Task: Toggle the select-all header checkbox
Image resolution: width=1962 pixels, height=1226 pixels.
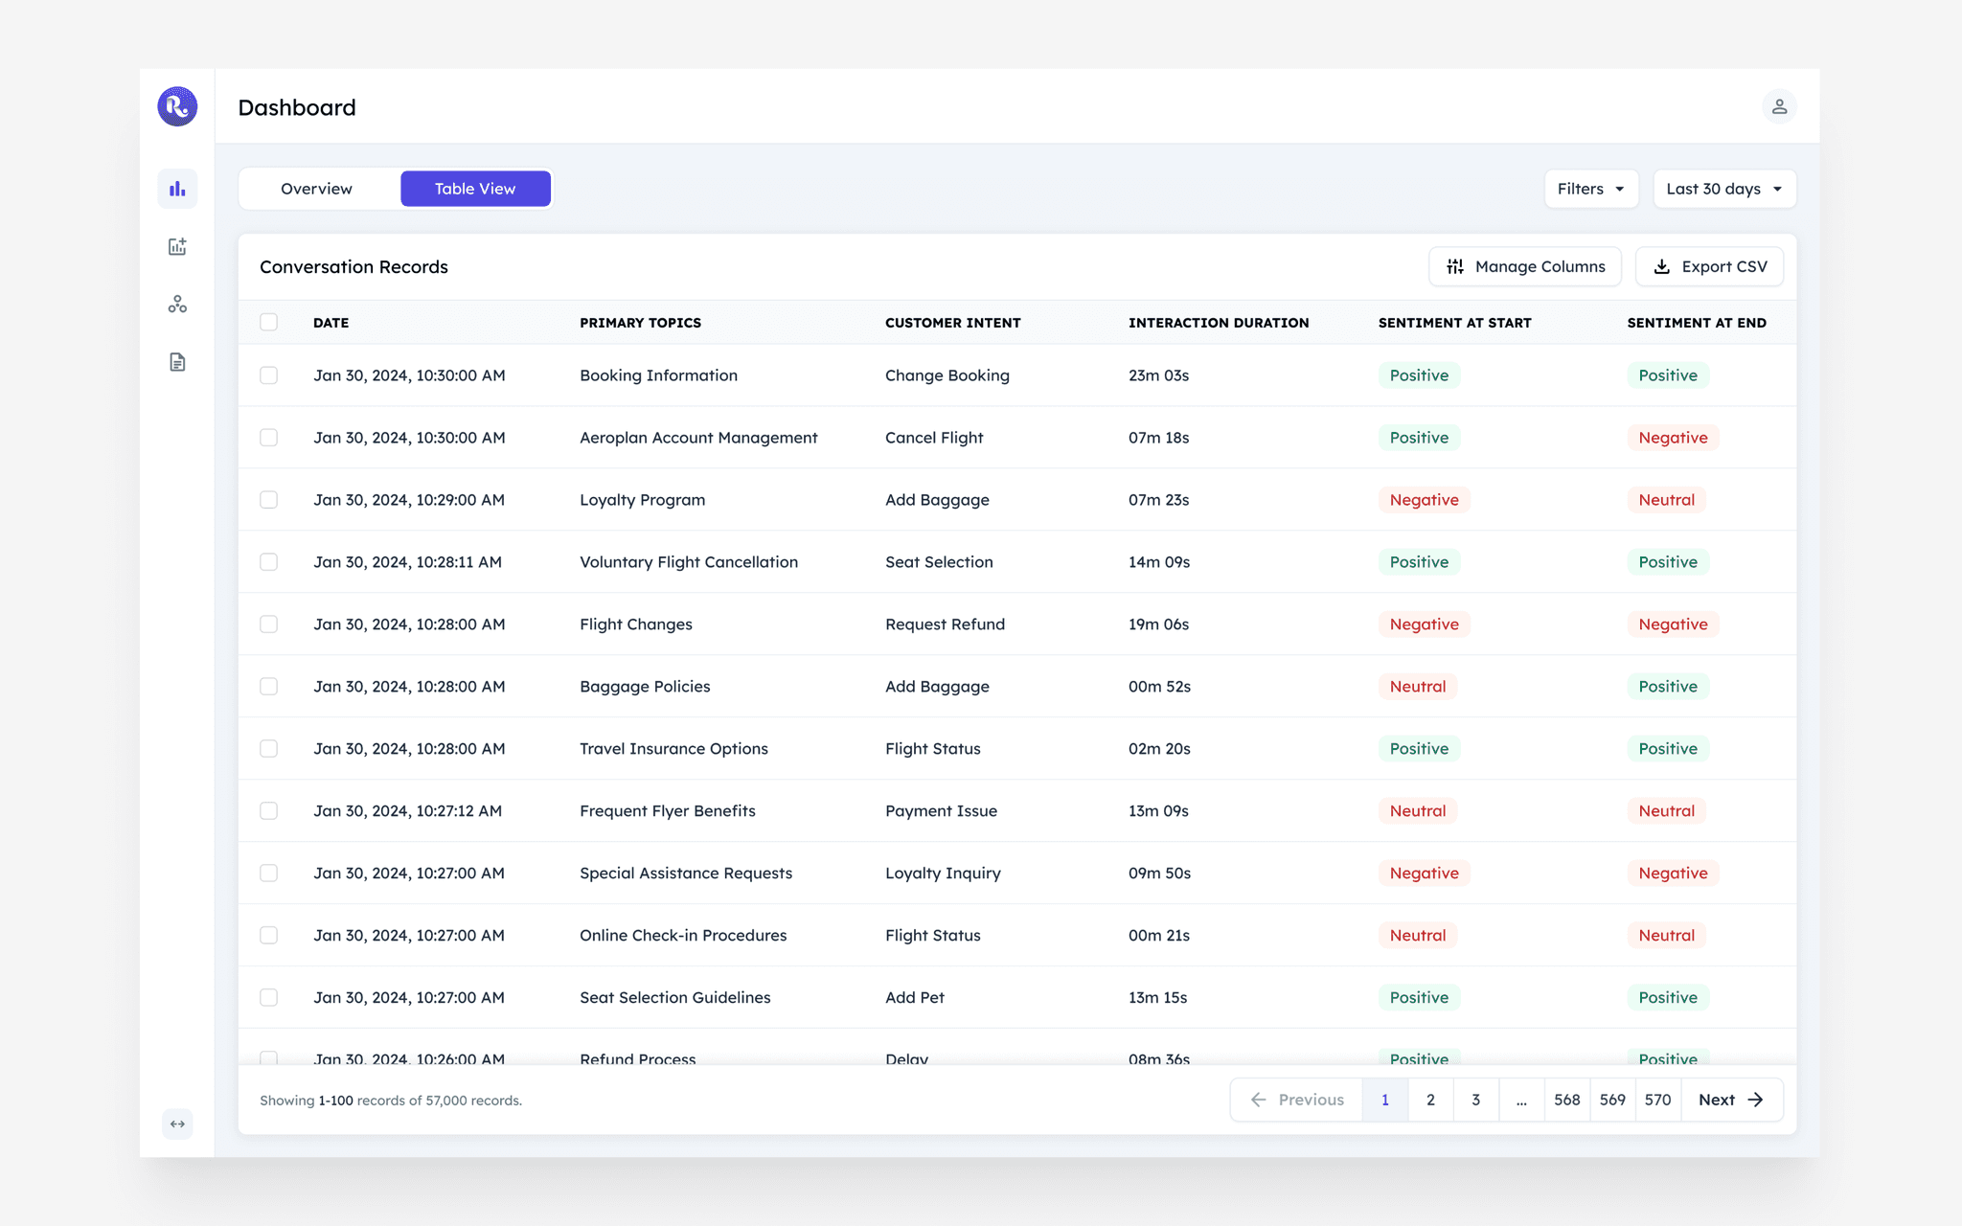Action: pos(268,322)
